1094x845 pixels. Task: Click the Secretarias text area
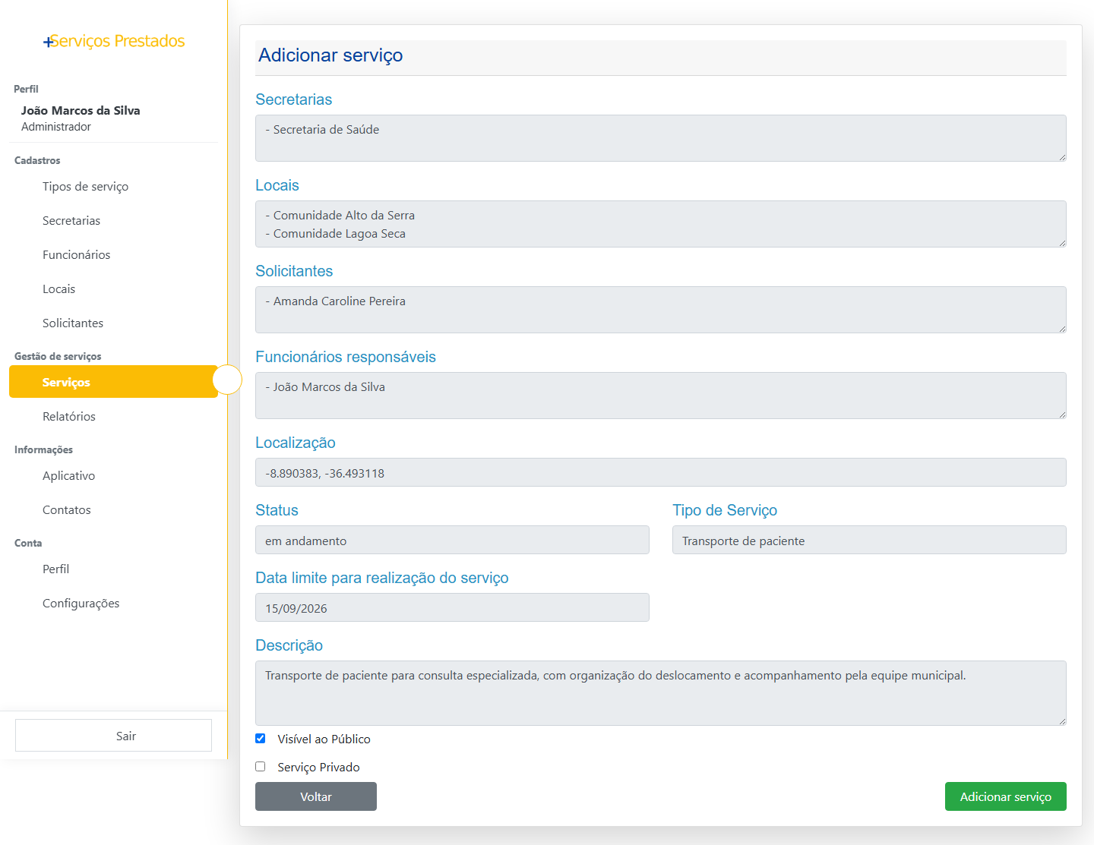[x=661, y=138]
